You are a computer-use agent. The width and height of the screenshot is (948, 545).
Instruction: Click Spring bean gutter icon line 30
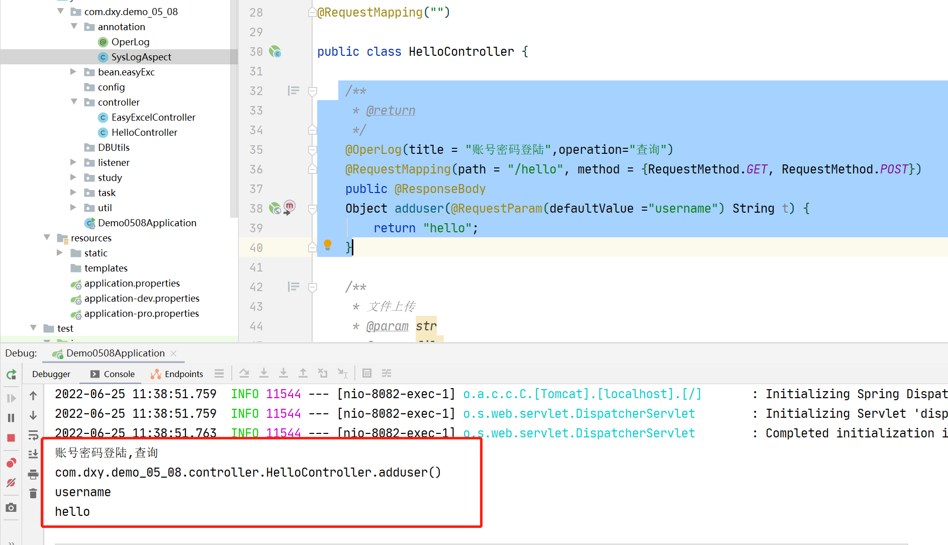click(275, 51)
